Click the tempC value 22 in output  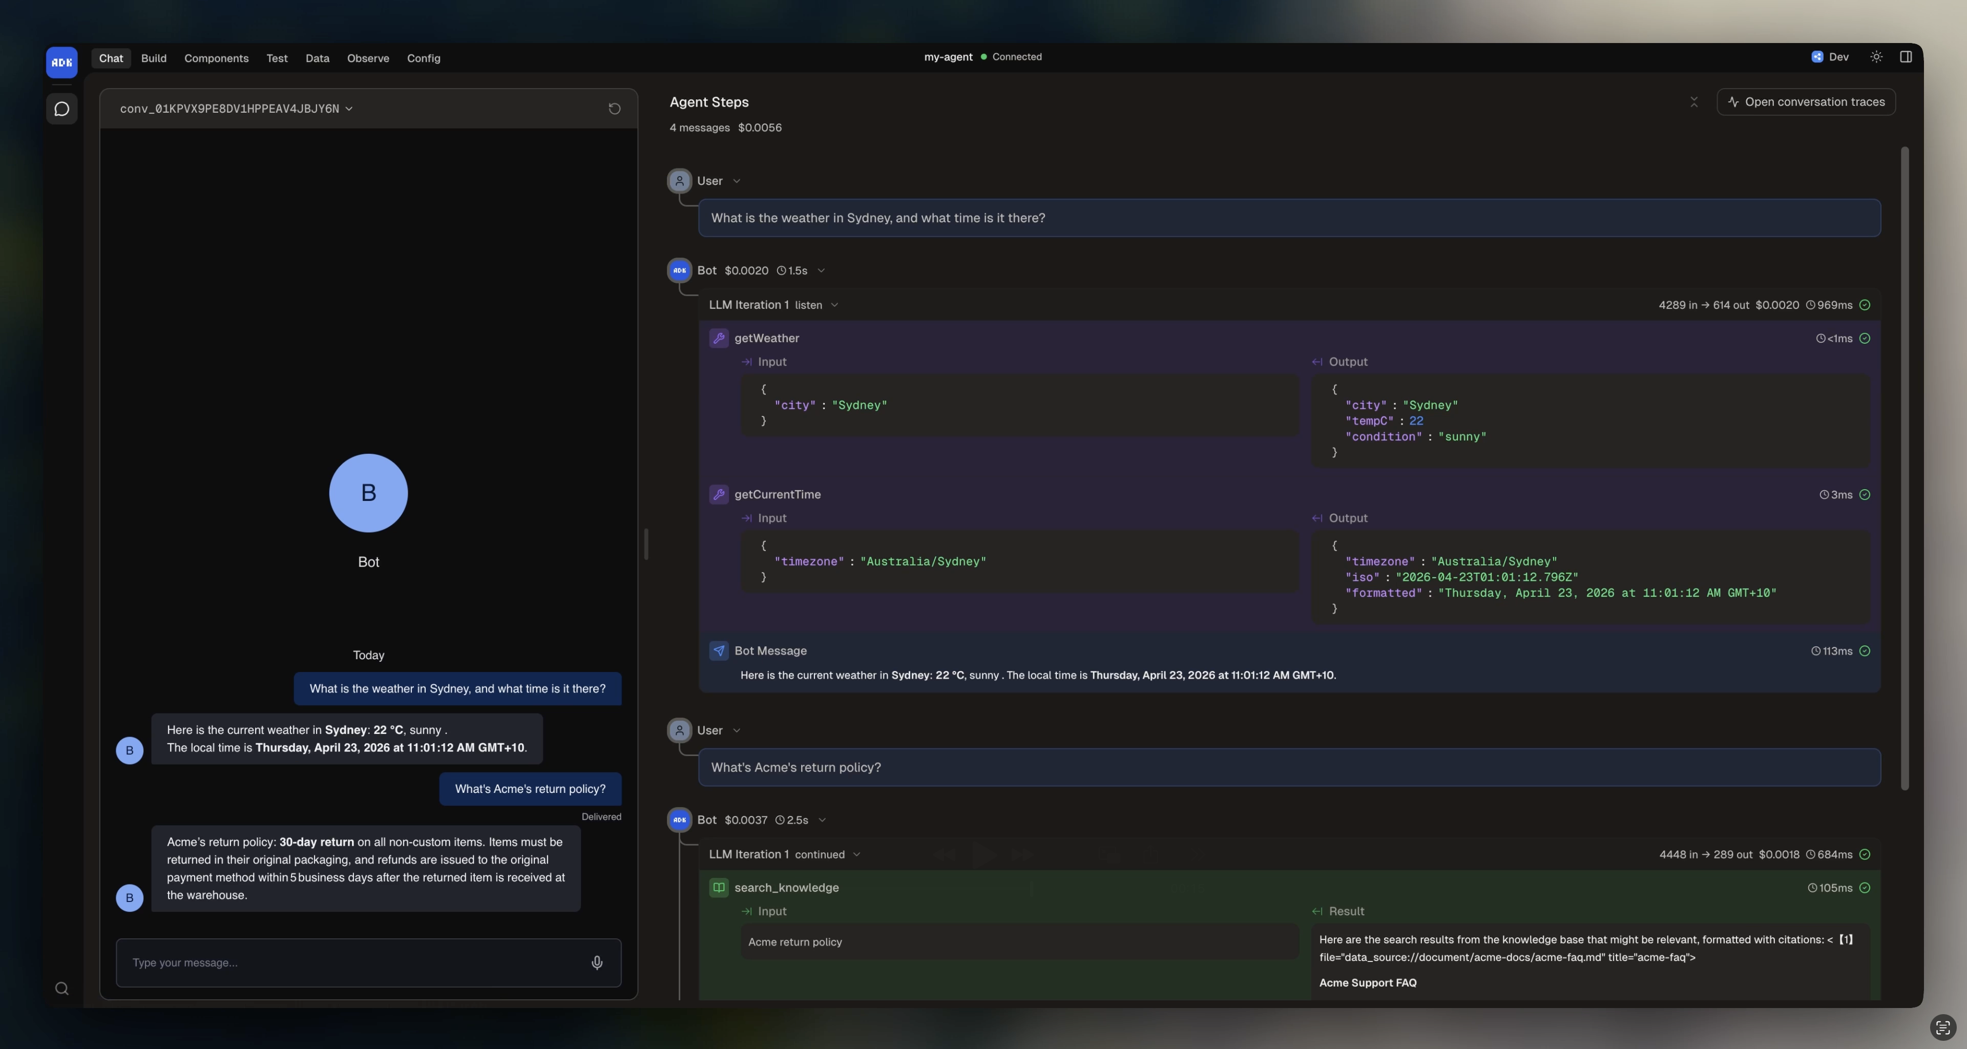point(1416,422)
